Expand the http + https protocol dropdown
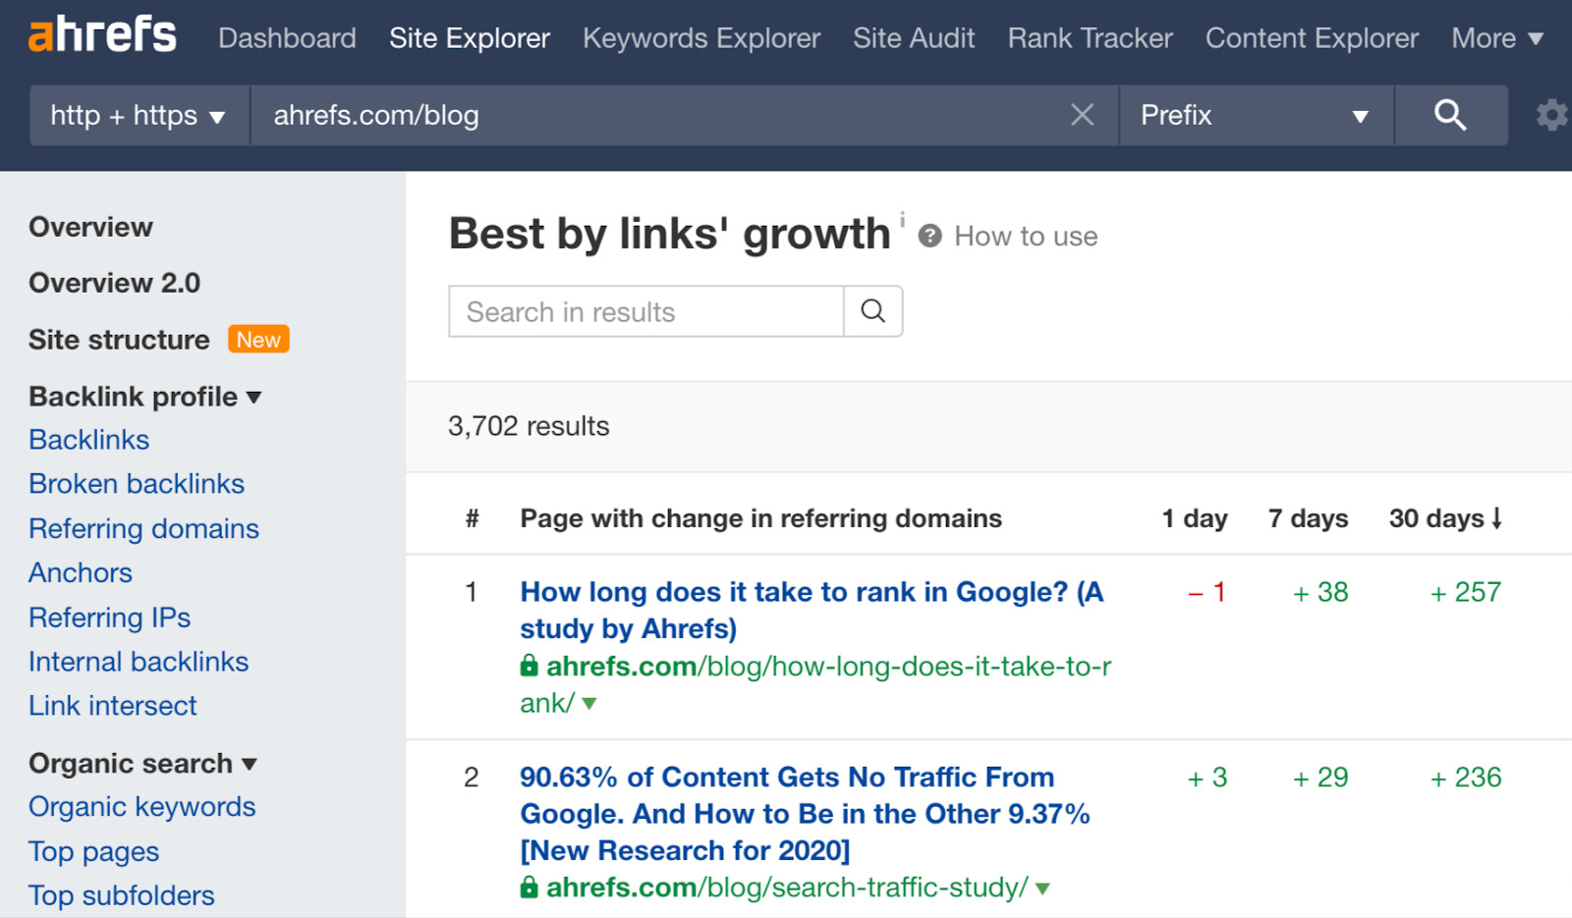The width and height of the screenshot is (1572, 918). (x=138, y=115)
